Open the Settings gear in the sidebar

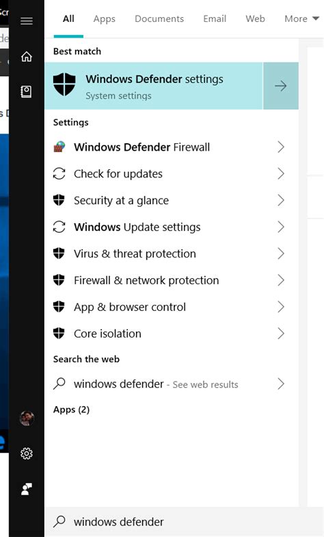(27, 453)
